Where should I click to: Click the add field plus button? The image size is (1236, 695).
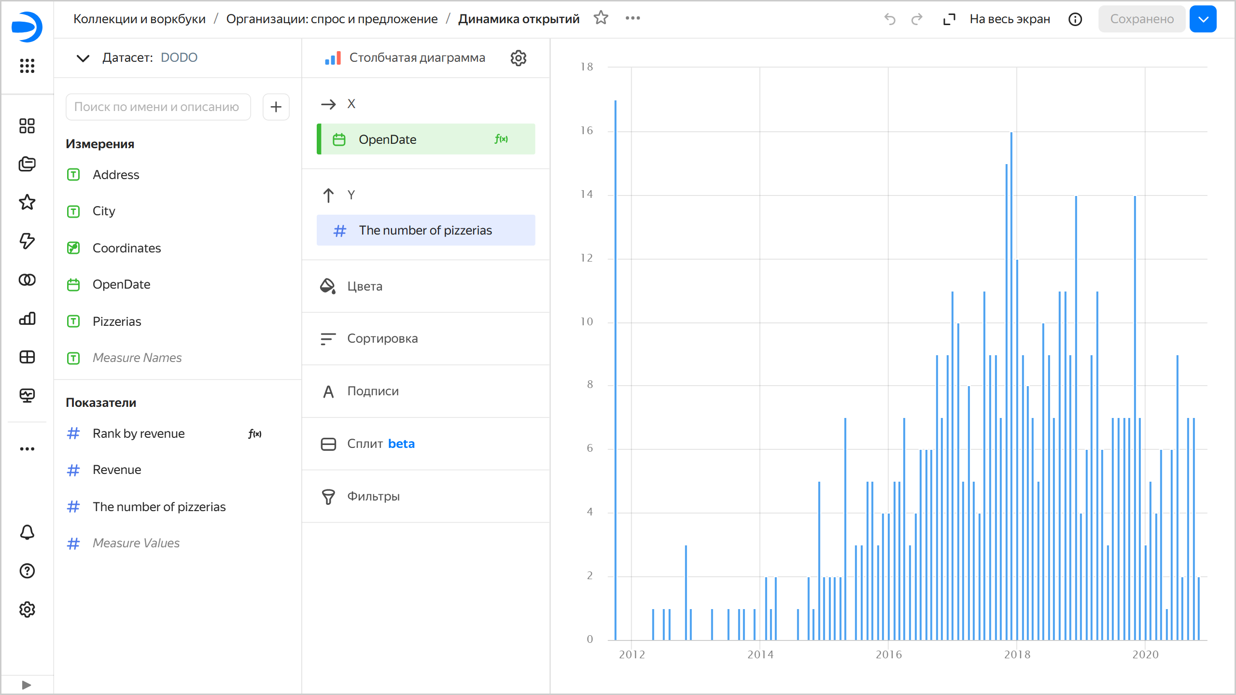(x=276, y=107)
